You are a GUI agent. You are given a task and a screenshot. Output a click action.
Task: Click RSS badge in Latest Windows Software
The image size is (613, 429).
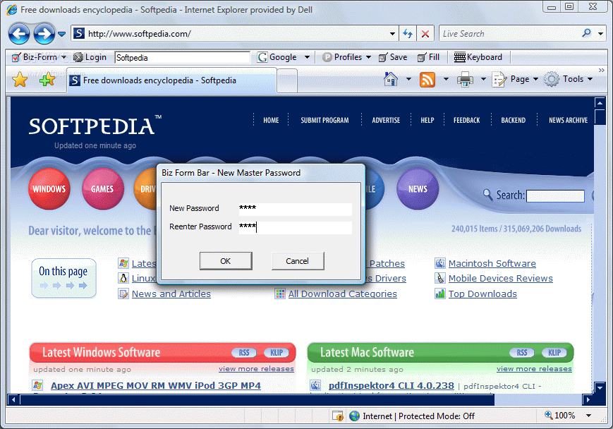(244, 353)
